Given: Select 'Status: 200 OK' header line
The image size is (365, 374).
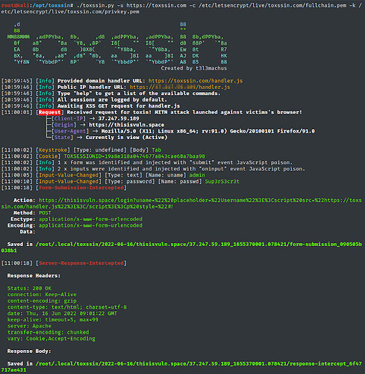Looking at the screenshot, I should pyautogui.click(x=29, y=288).
